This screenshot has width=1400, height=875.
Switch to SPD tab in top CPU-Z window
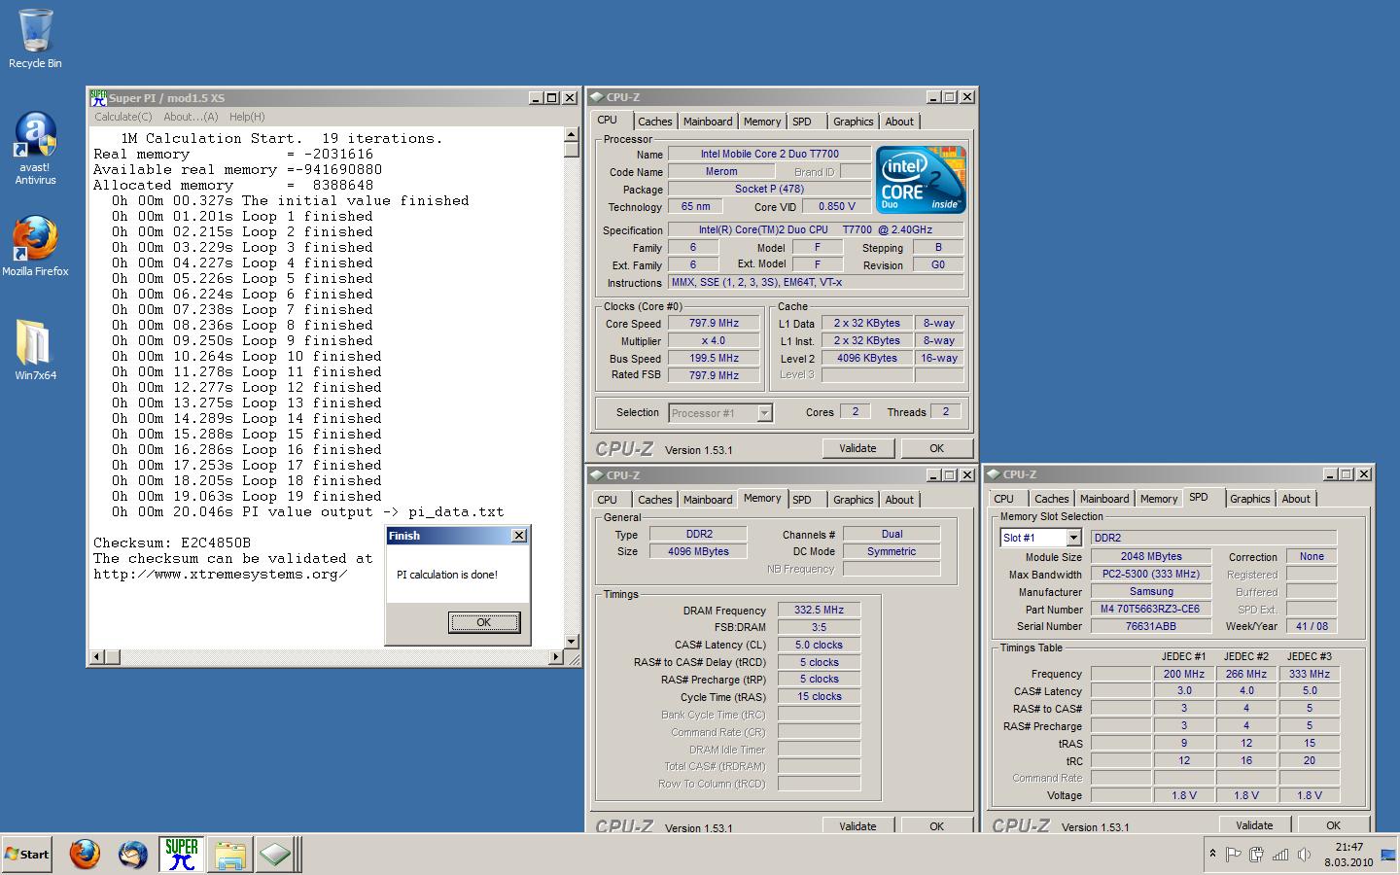(x=802, y=122)
